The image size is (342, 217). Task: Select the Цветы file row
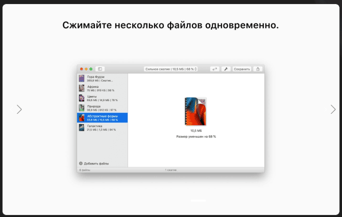(102, 98)
